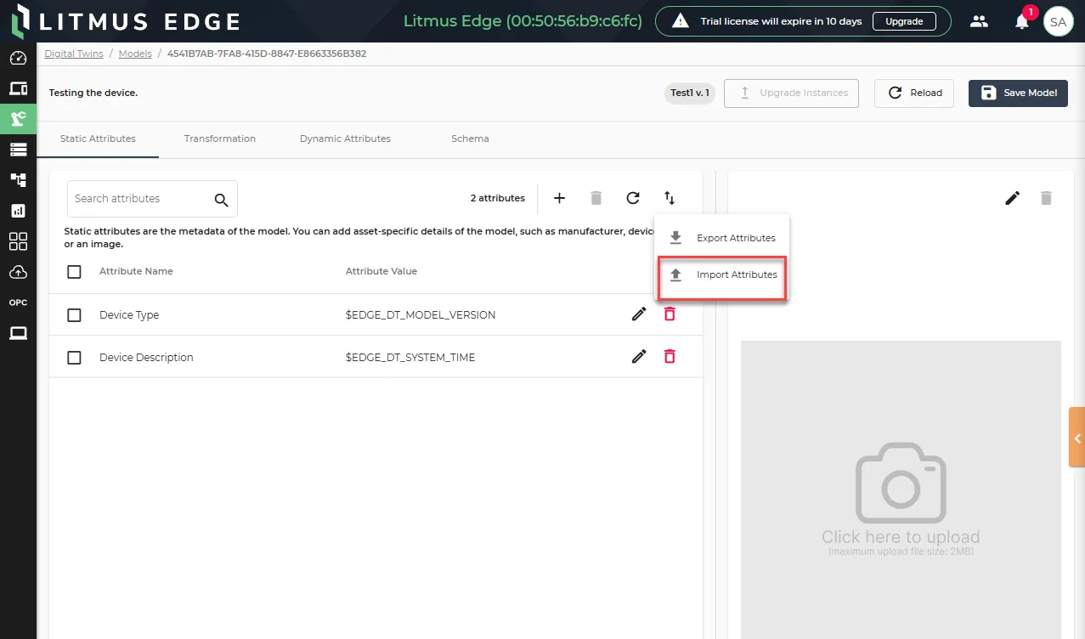Click the $EDGE_DT_MODEL_VERSION attribute value
The width and height of the screenshot is (1085, 639).
point(421,315)
